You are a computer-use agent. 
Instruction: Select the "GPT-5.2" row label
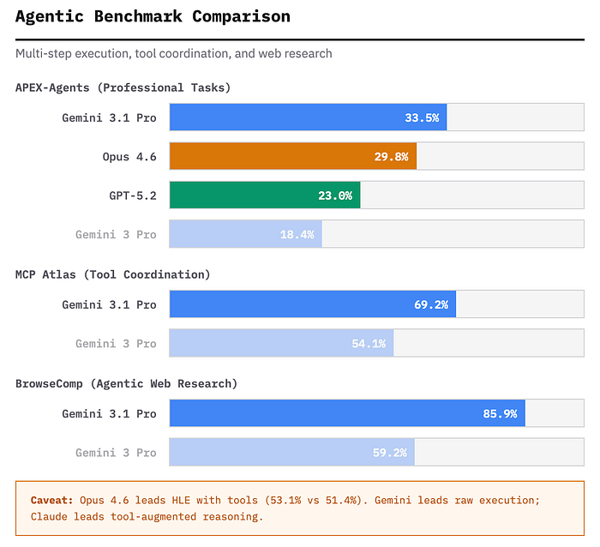click(x=133, y=195)
